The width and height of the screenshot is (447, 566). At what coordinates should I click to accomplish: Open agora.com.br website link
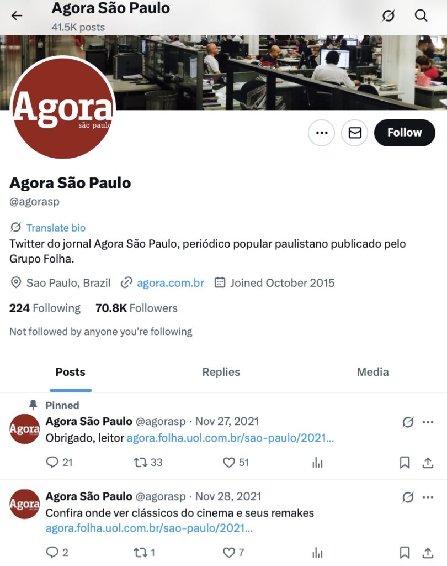(x=170, y=282)
